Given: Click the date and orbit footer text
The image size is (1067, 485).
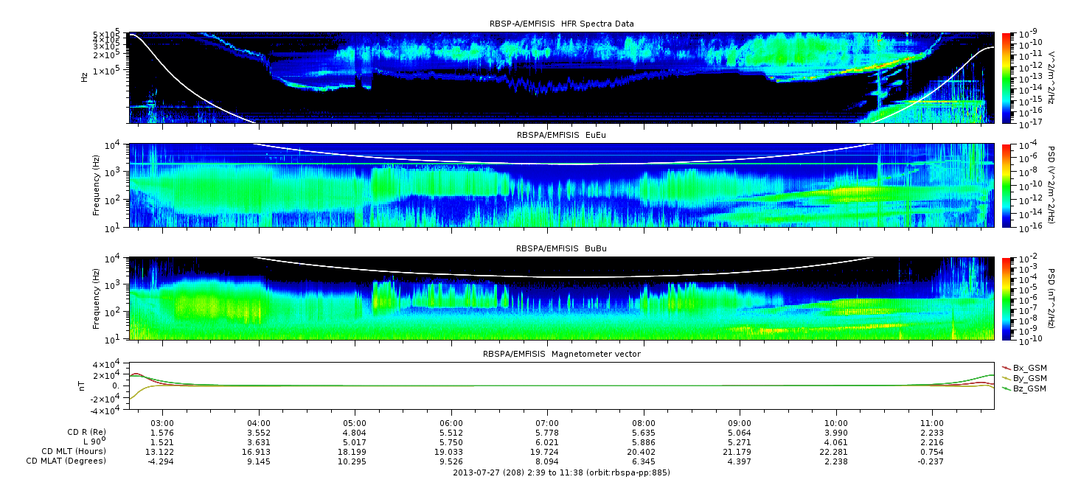Looking at the screenshot, I should (x=561, y=472).
